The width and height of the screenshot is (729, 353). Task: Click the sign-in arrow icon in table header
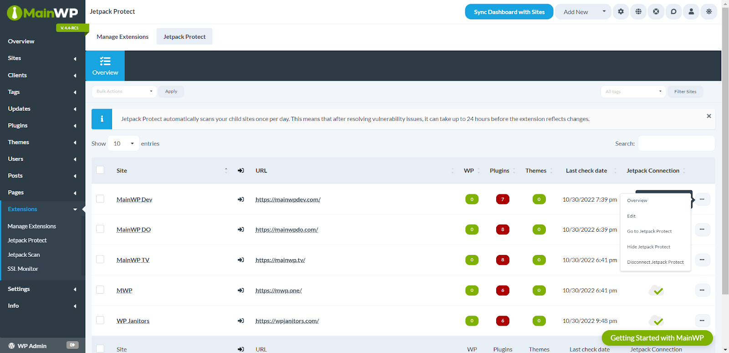pos(241,171)
